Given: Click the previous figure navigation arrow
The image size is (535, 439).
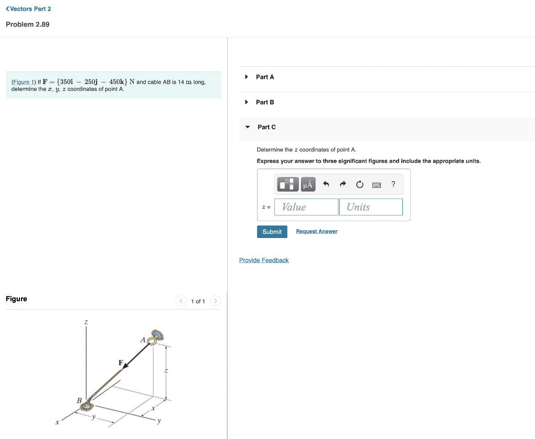Looking at the screenshot, I should click(181, 301).
